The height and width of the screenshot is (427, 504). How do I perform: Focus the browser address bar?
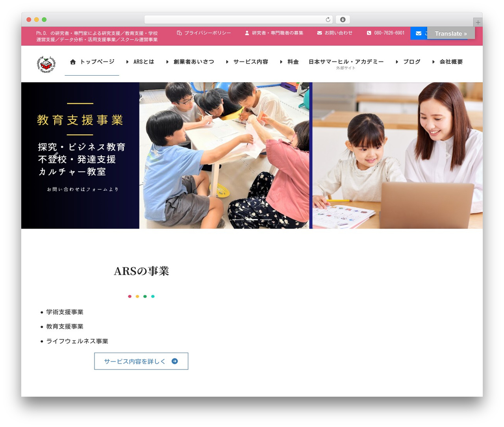point(239,20)
